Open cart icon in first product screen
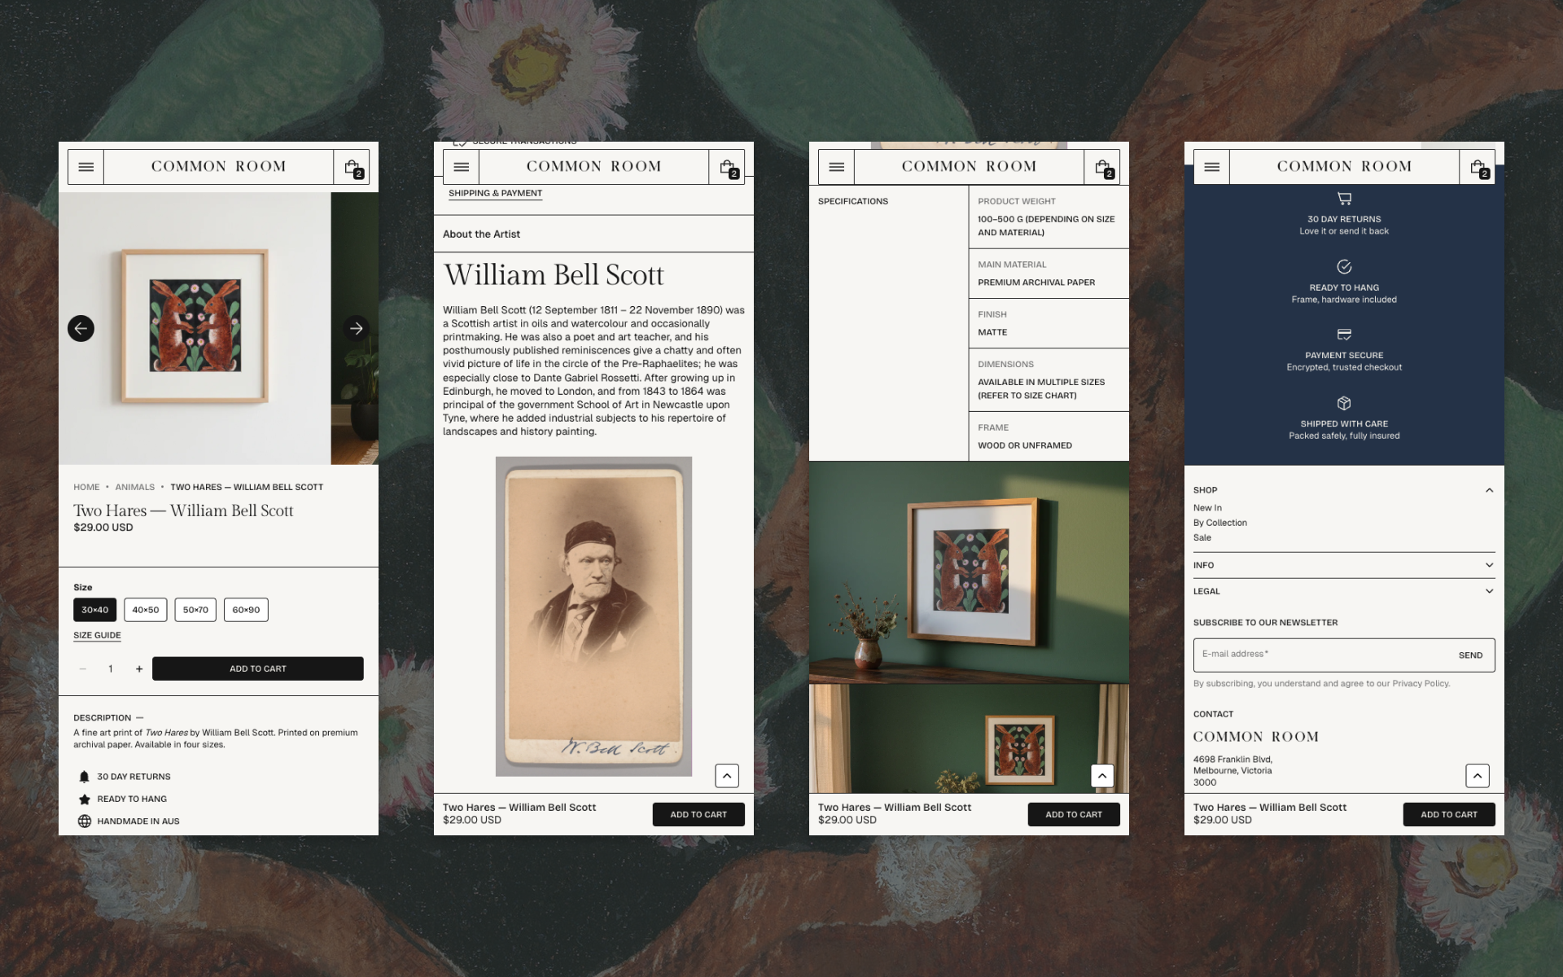The width and height of the screenshot is (1563, 977). pyautogui.click(x=352, y=167)
